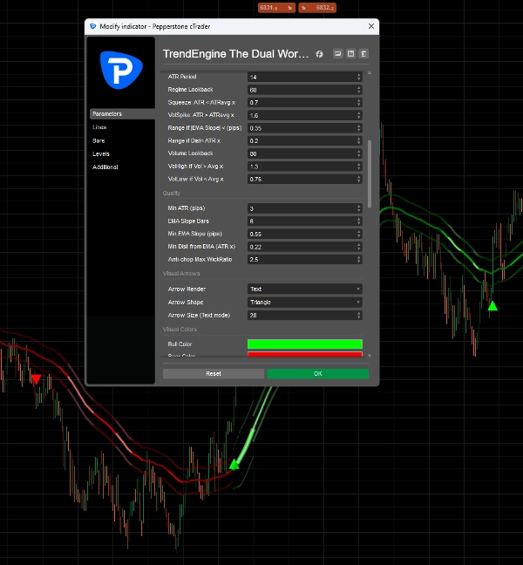Screen dimensions: 523x565
Task: Click the 'TrendEngine The Dual Wor...' title text
Action: (235, 54)
